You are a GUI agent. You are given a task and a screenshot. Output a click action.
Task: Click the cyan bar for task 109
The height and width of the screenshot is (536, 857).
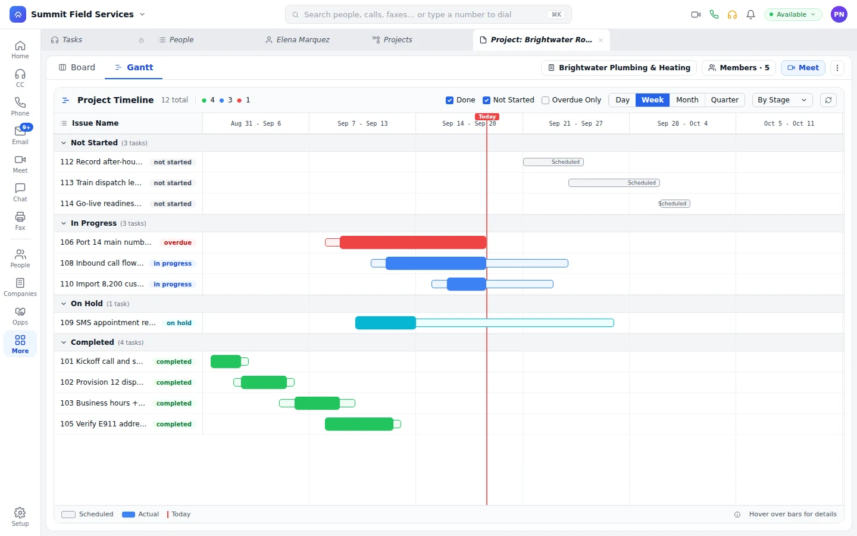click(x=386, y=323)
